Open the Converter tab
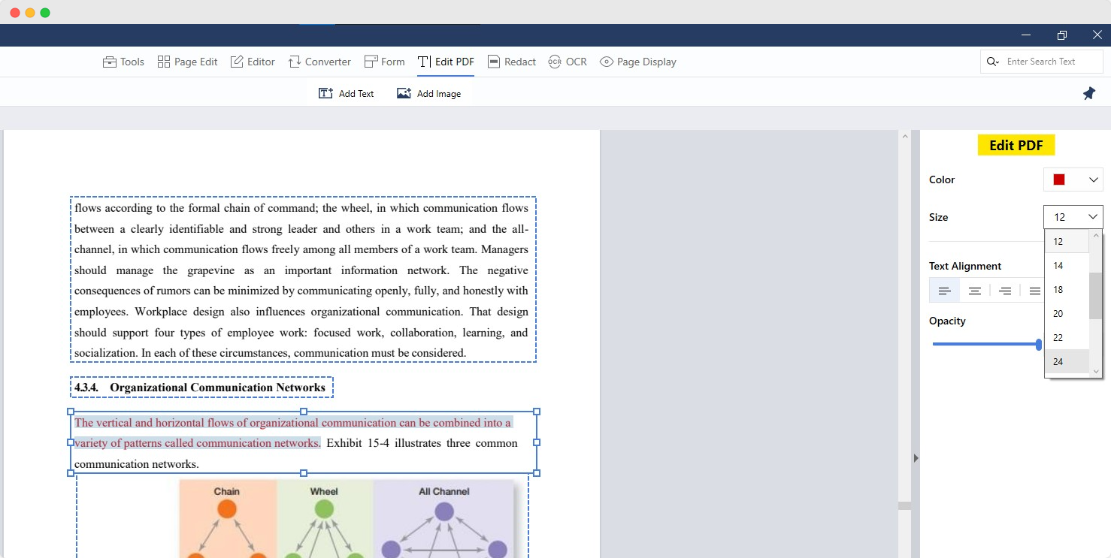This screenshot has height=558, width=1111. click(x=319, y=62)
